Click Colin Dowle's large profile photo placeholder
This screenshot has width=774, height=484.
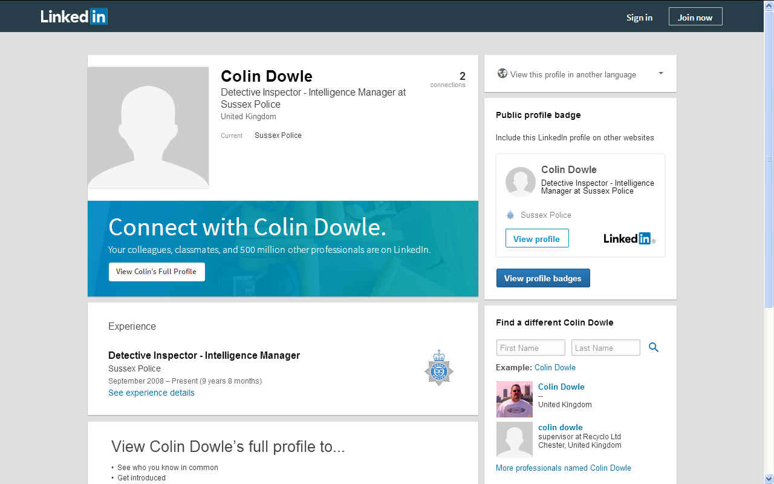[x=148, y=127]
